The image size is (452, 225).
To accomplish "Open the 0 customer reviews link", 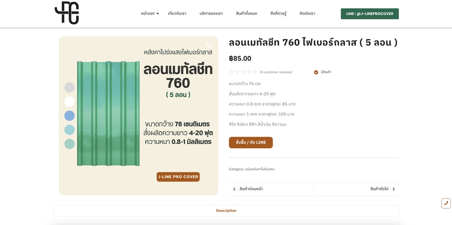I will click(x=276, y=72).
